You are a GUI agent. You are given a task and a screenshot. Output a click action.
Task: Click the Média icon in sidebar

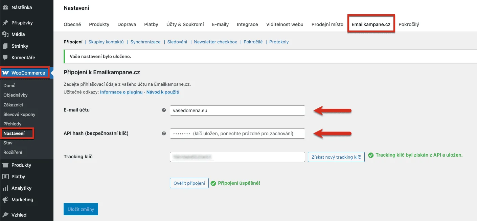click(x=5, y=34)
